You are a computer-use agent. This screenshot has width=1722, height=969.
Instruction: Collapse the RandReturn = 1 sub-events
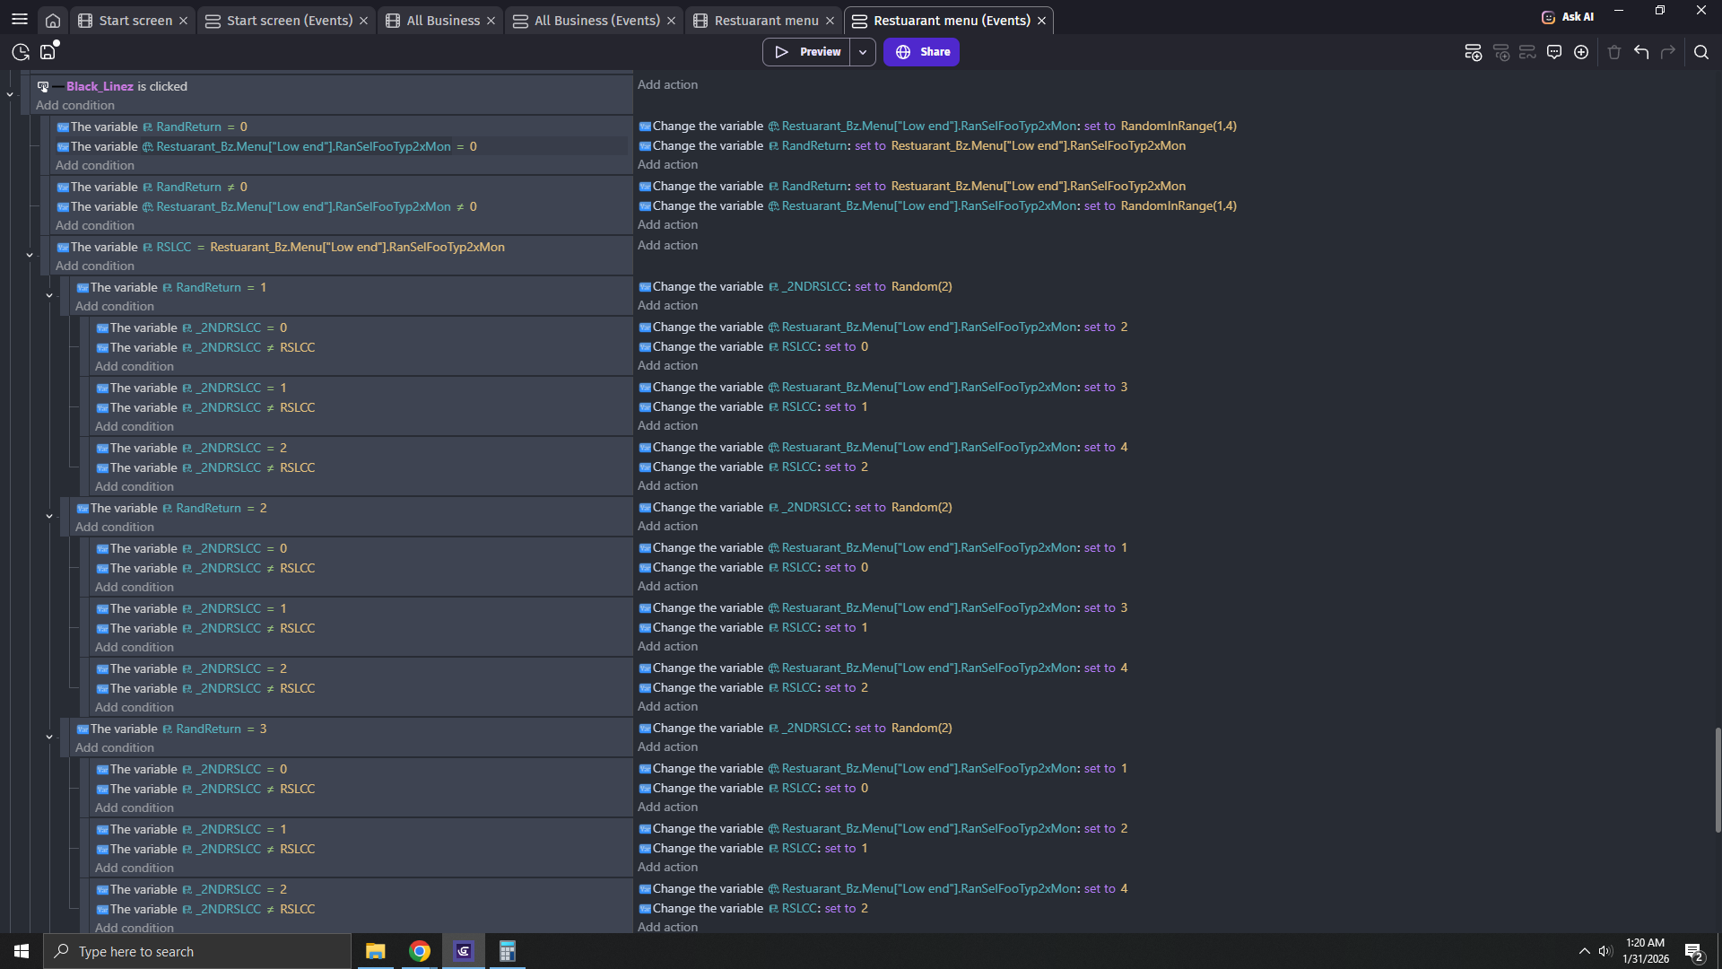[x=49, y=295]
